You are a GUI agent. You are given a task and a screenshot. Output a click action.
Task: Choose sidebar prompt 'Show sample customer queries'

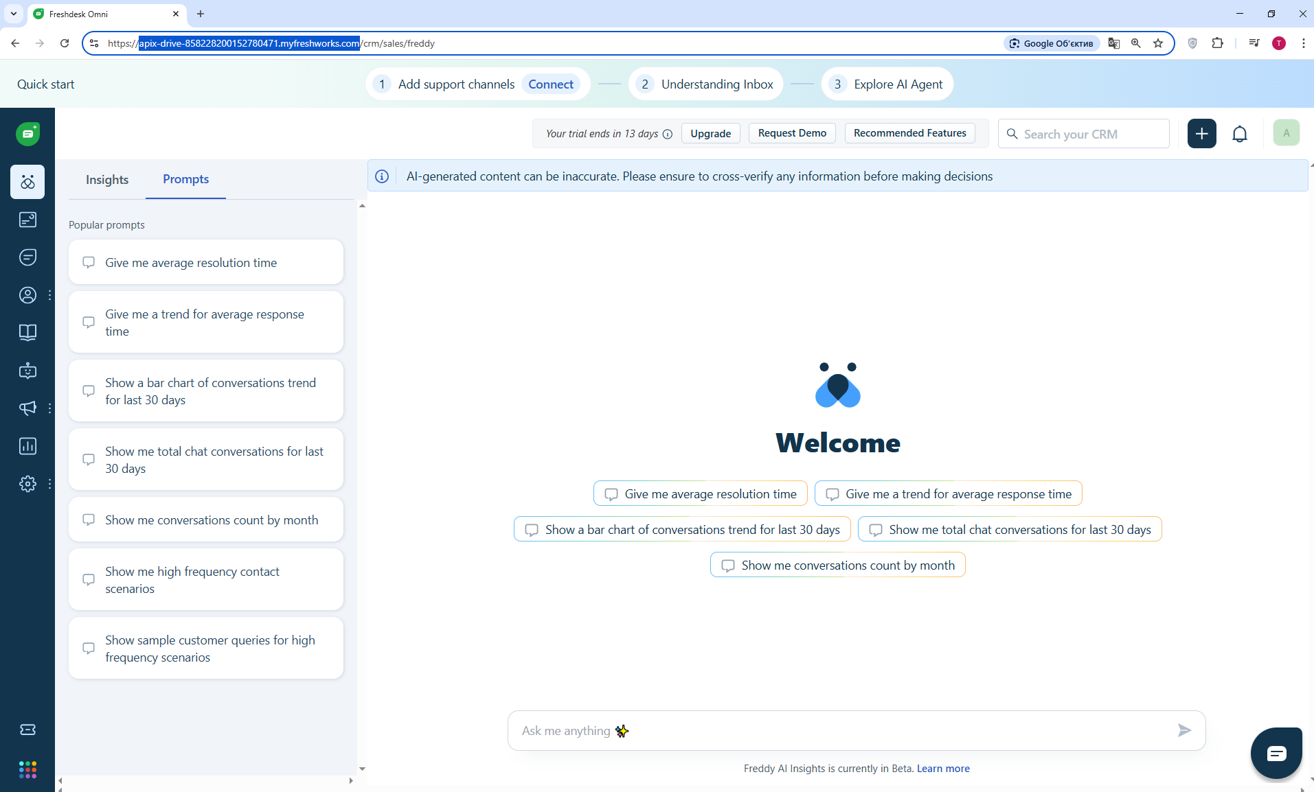tap(206, 649)
